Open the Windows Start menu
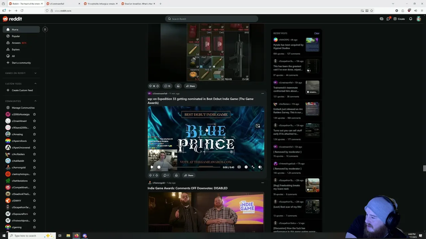The height and width of the screenshot is (239, 426). pyautogui.click(x=4, y=236)
